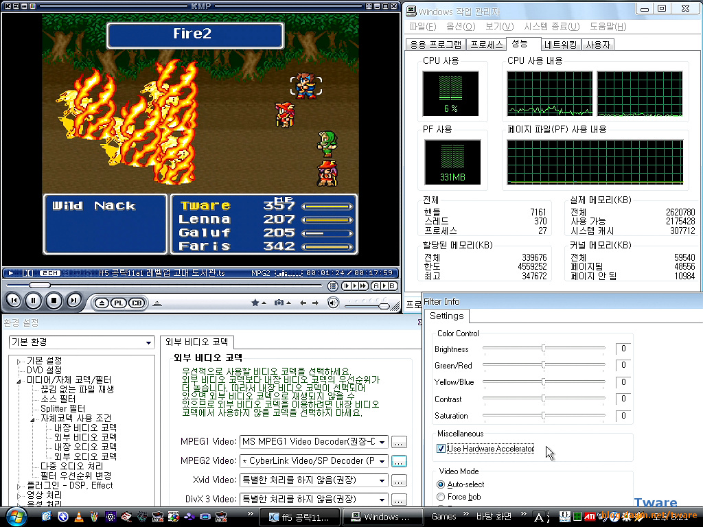The width and height of the screenshot is (703, 527).
Task: Click the Settings tab in Filter Info
Action: 446,316
